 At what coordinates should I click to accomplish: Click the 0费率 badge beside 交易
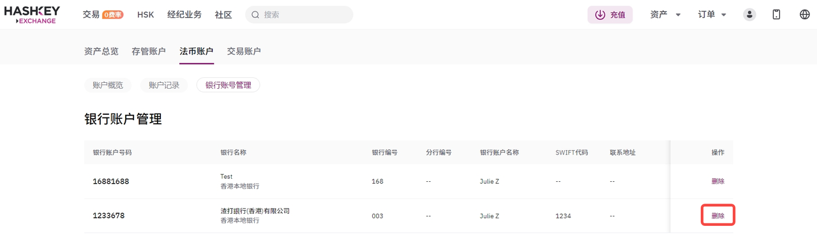tap(113, 15)
